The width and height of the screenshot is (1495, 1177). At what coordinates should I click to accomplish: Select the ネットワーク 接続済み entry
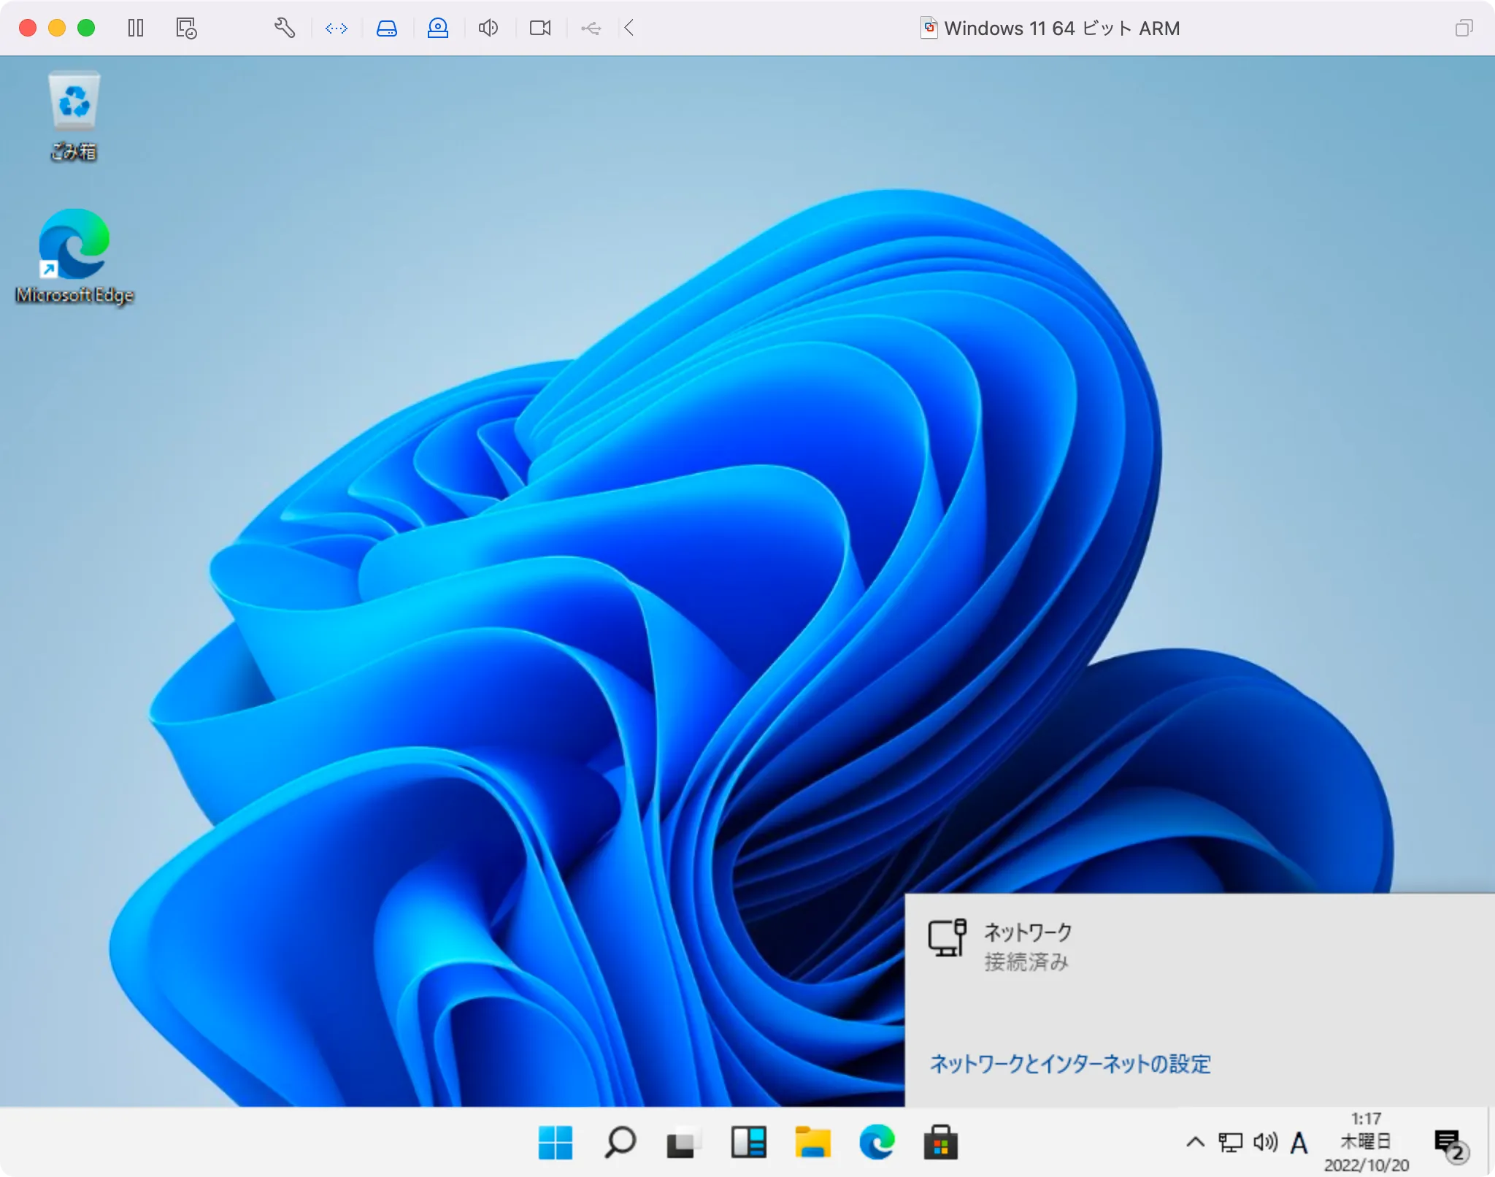1027,946
